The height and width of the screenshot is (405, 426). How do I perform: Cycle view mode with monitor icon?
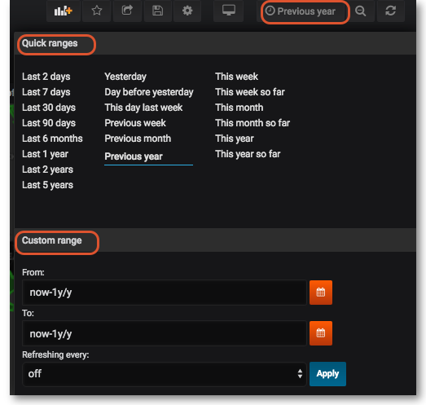pyautogui.click(x=229, y=11)
